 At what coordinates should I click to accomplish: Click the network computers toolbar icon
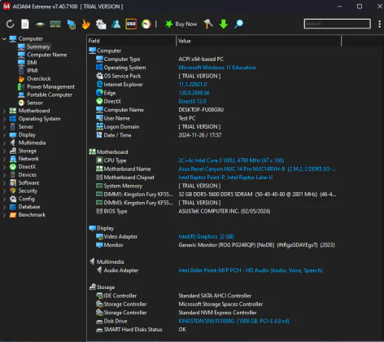point(72,24)
